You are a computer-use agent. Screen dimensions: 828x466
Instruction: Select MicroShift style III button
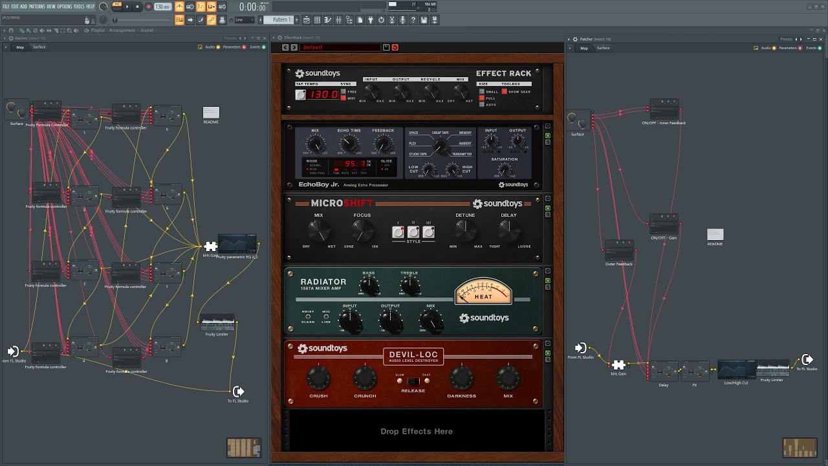tap(428, 232)
